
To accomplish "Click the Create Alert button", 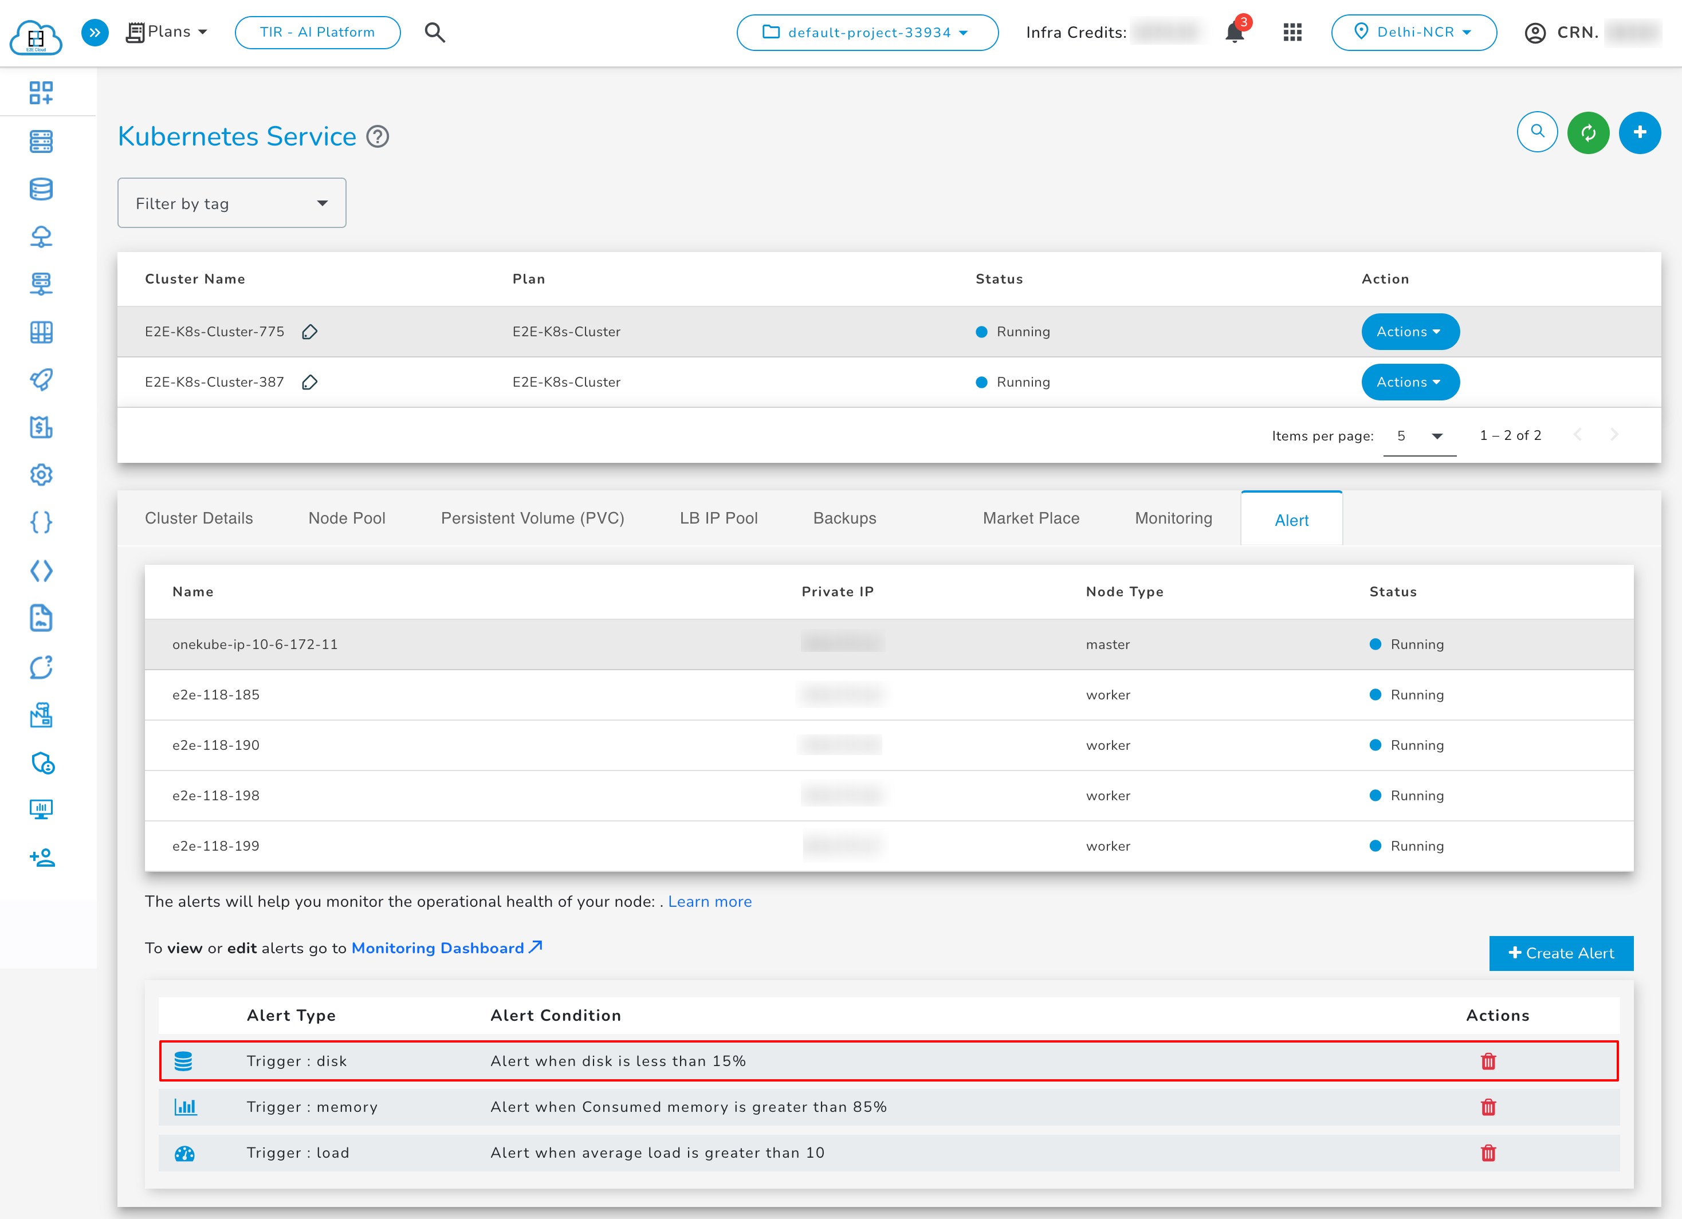I will click(1561, 953).
